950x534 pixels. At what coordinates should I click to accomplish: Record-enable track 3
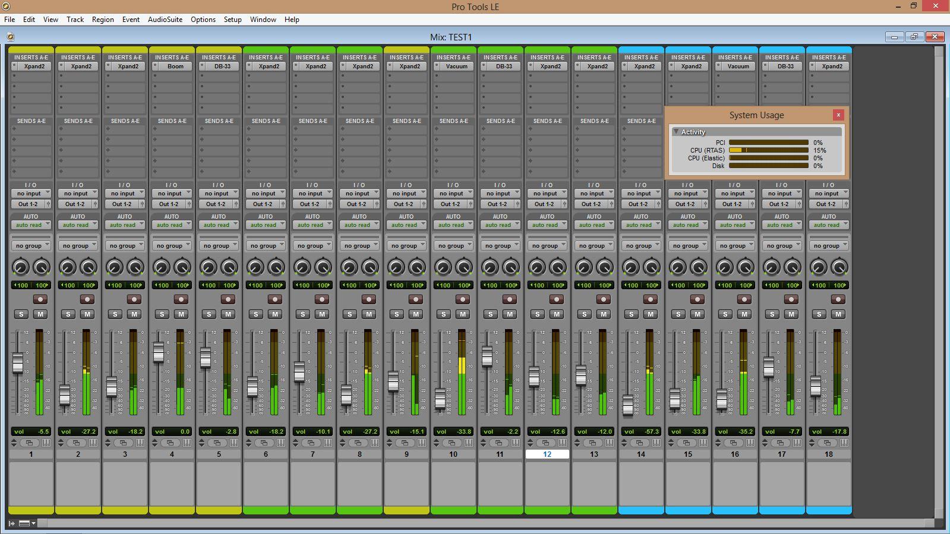(x=134, y=299)
